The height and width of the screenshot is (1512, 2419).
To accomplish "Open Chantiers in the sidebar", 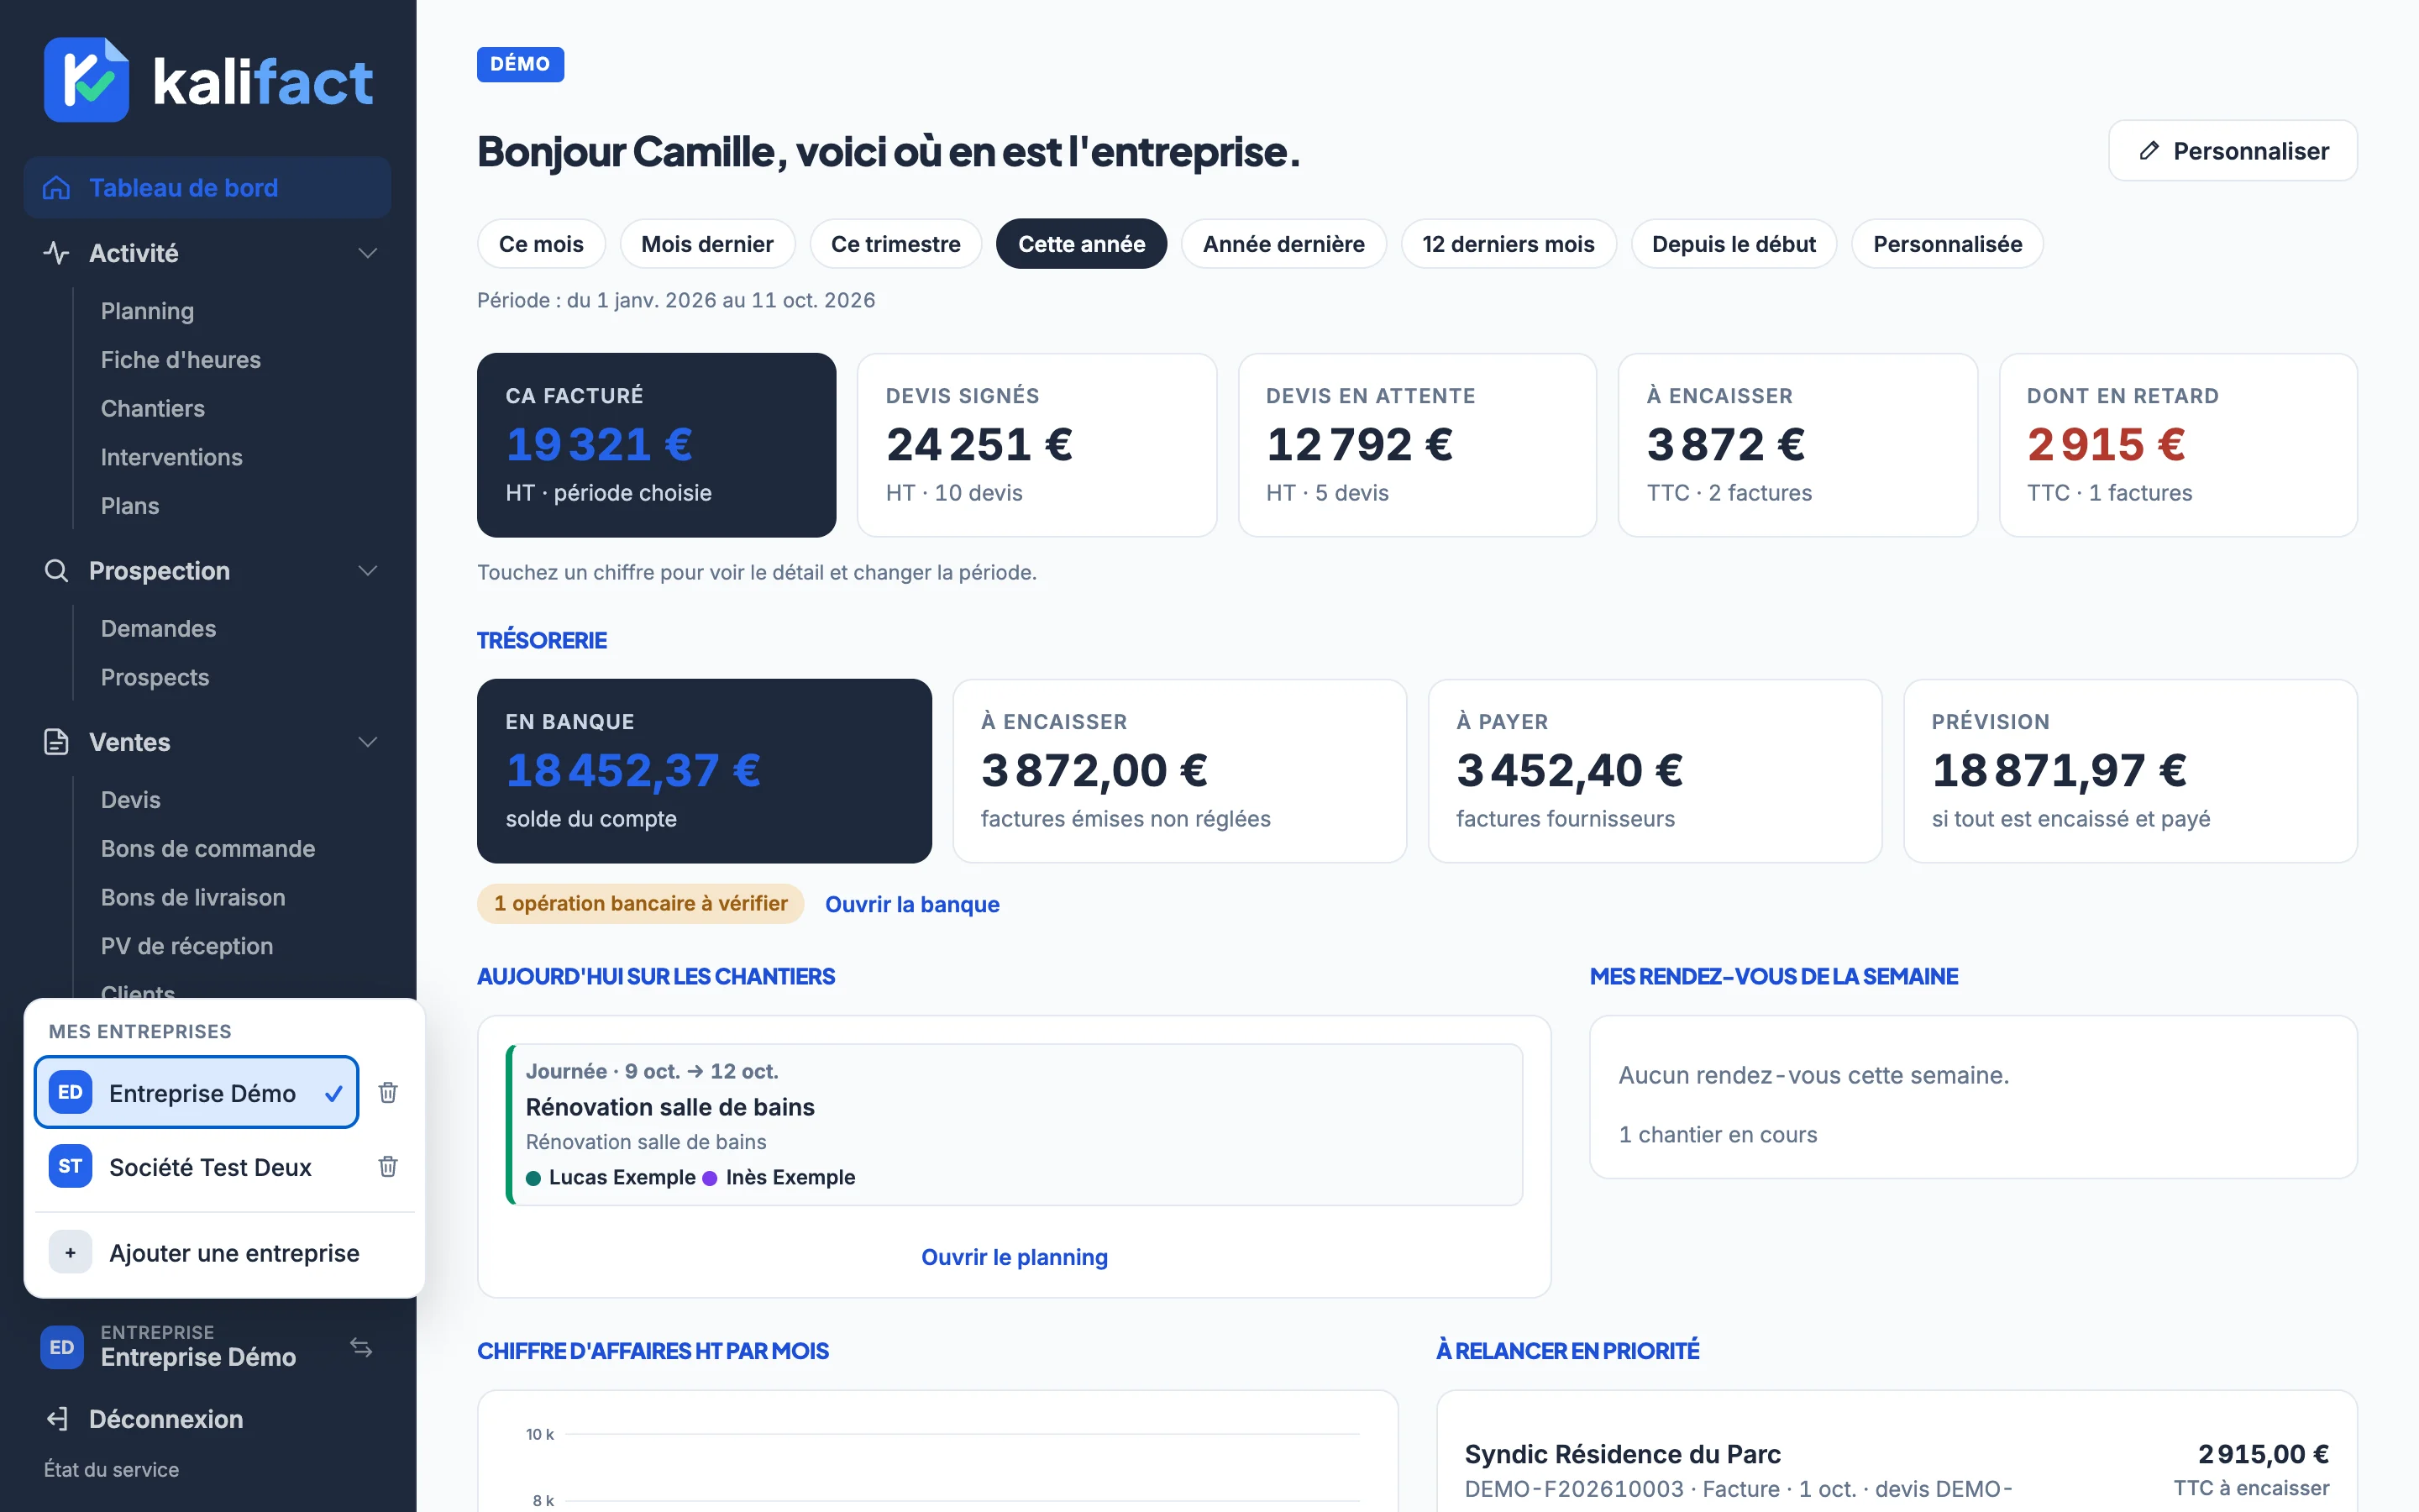I will [x=153, y=409].
